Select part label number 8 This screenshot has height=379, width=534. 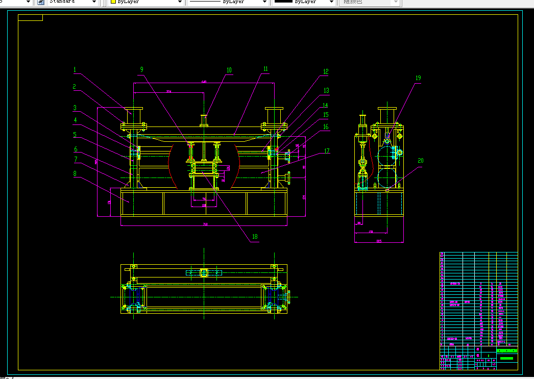pos(75,173)
